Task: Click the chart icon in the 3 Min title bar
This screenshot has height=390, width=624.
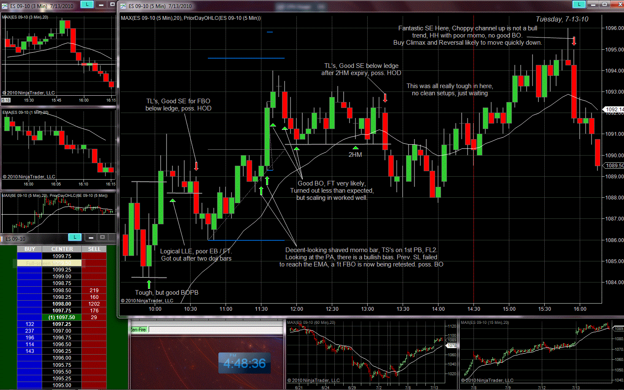Action: 5,6
